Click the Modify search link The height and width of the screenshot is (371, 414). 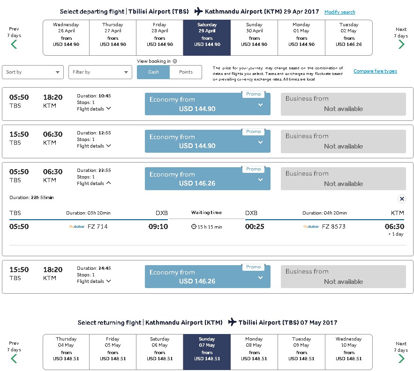[340, 12]
